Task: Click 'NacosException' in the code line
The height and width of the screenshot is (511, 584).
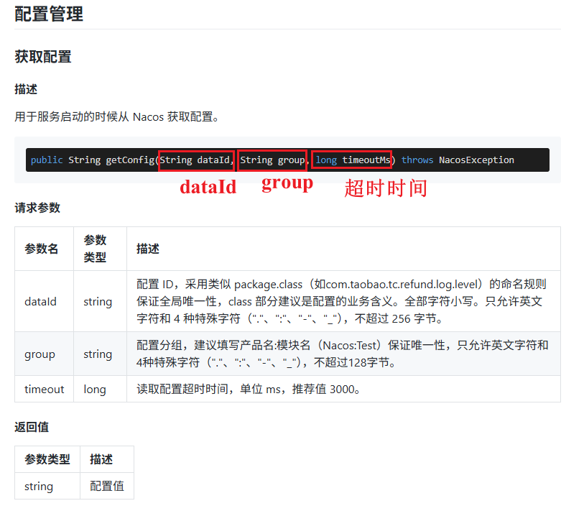Action: point(476,160)
